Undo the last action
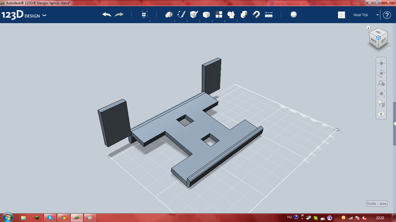Image resolution: width=396 pixels, height=222 pixels. (x=107, y=15)
